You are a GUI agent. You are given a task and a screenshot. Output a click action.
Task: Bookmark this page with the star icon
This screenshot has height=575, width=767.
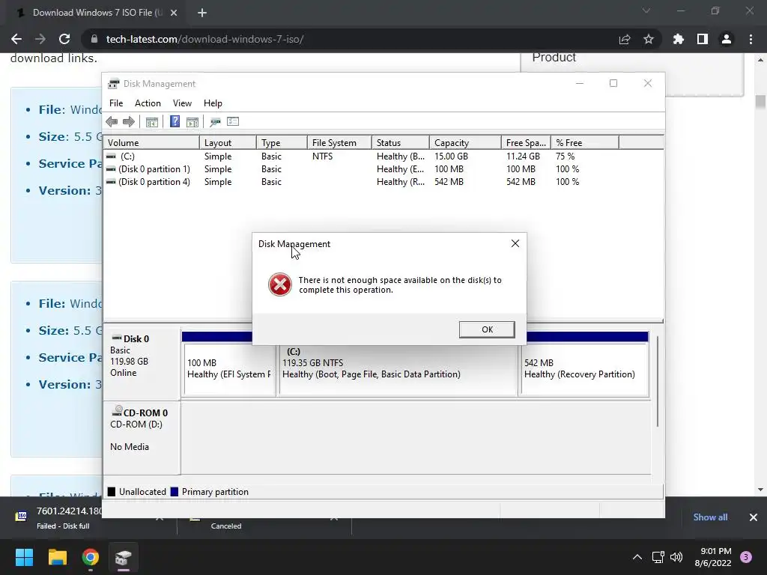(x=649, y=39)
